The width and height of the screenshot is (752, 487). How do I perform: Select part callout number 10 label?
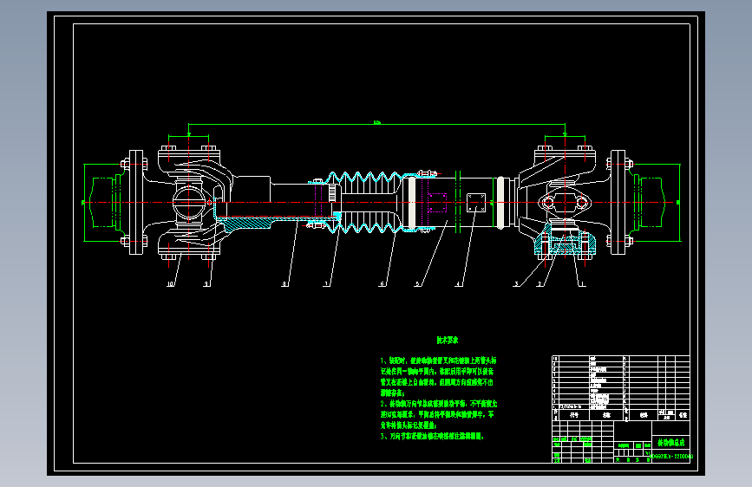[x=170, y=284]
